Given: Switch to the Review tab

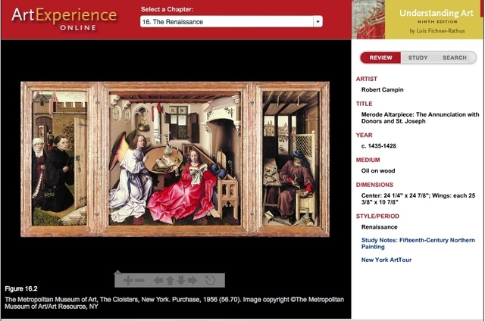Looking at the screenshot, I should [380, 58].
